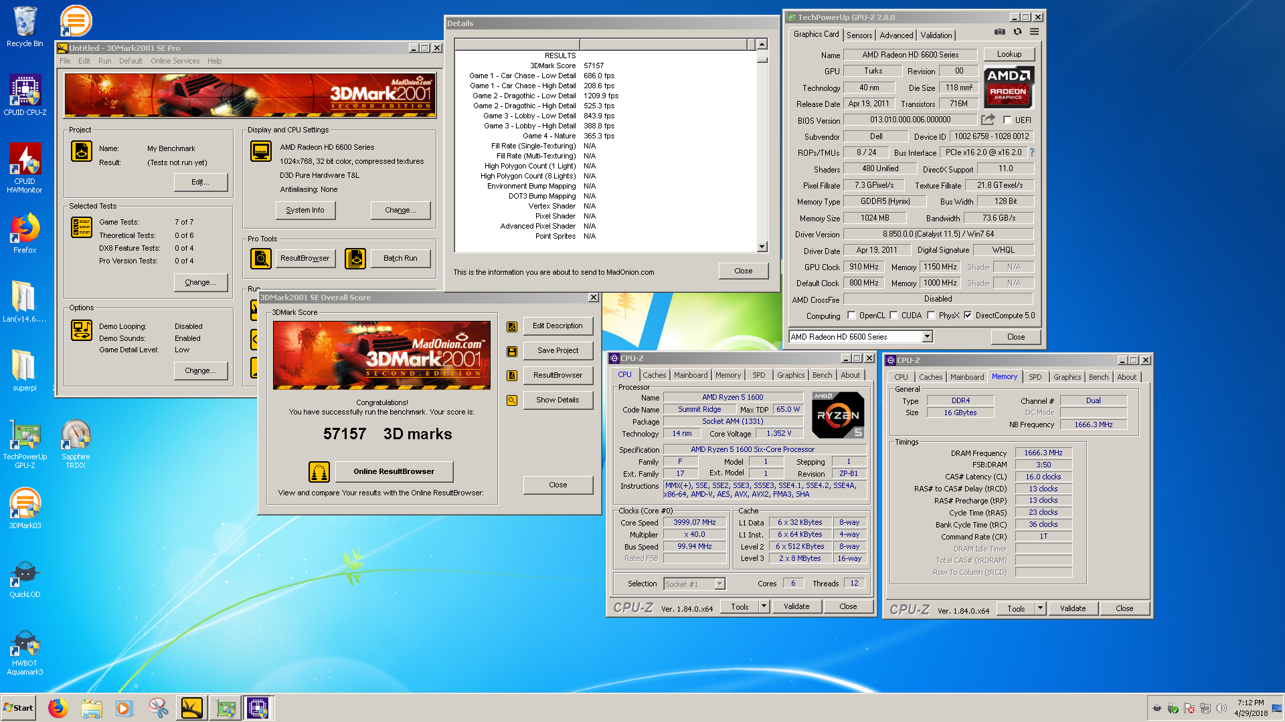Toggle the OpenCL checkbox
The height and width of the screenshot is (722, 1285).
[x=851, y=316]
